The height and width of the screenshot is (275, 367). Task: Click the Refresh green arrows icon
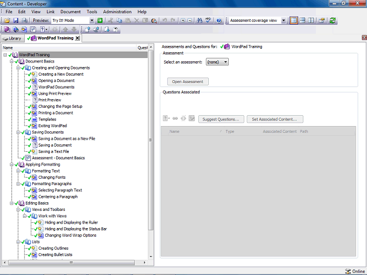333,21
